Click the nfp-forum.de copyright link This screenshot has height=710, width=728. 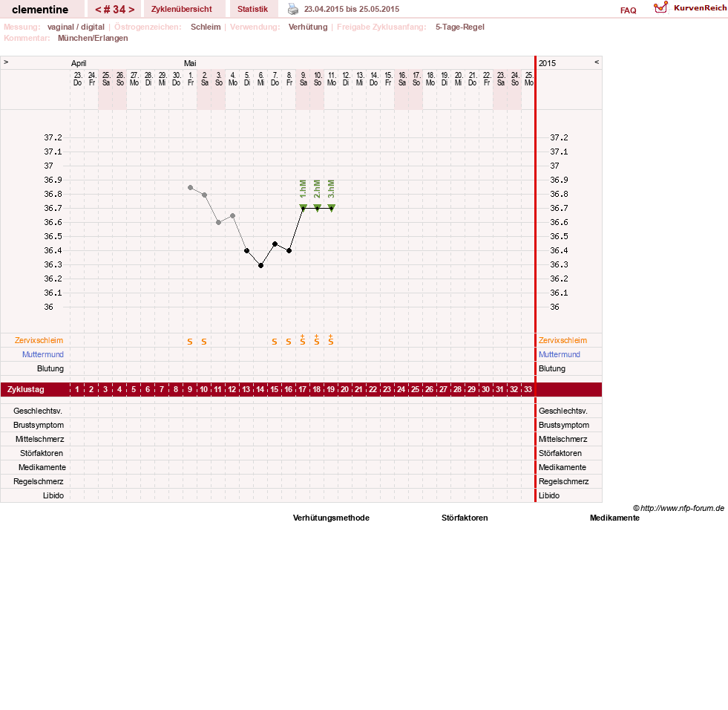click(x=678, y=508)
